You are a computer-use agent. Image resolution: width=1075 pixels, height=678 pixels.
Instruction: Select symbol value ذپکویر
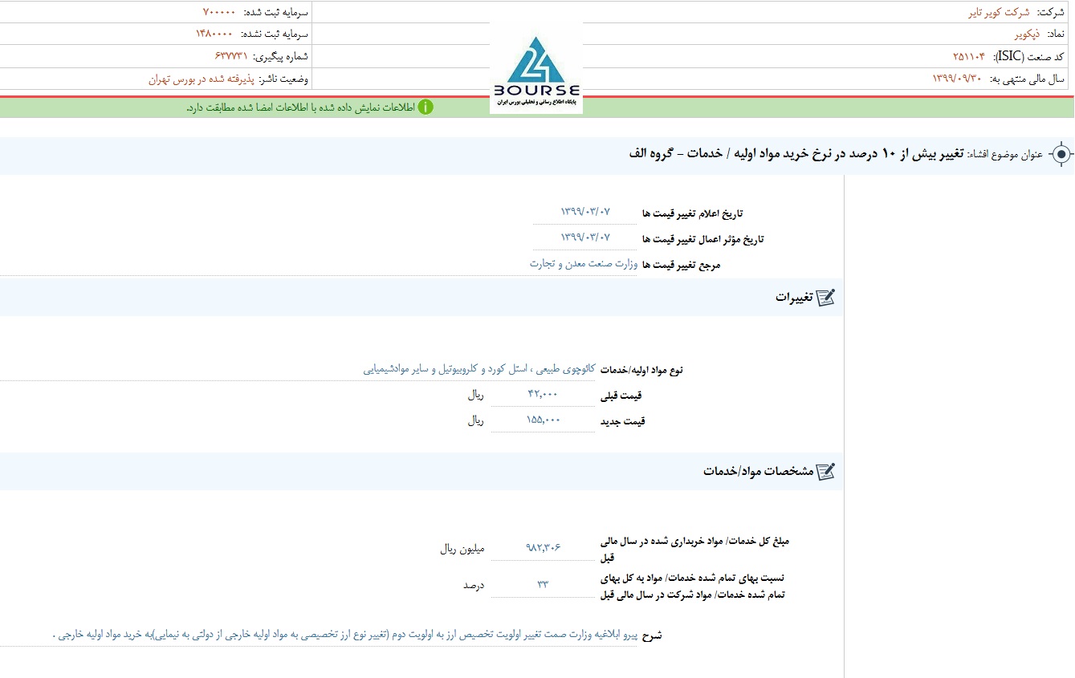1027,35
